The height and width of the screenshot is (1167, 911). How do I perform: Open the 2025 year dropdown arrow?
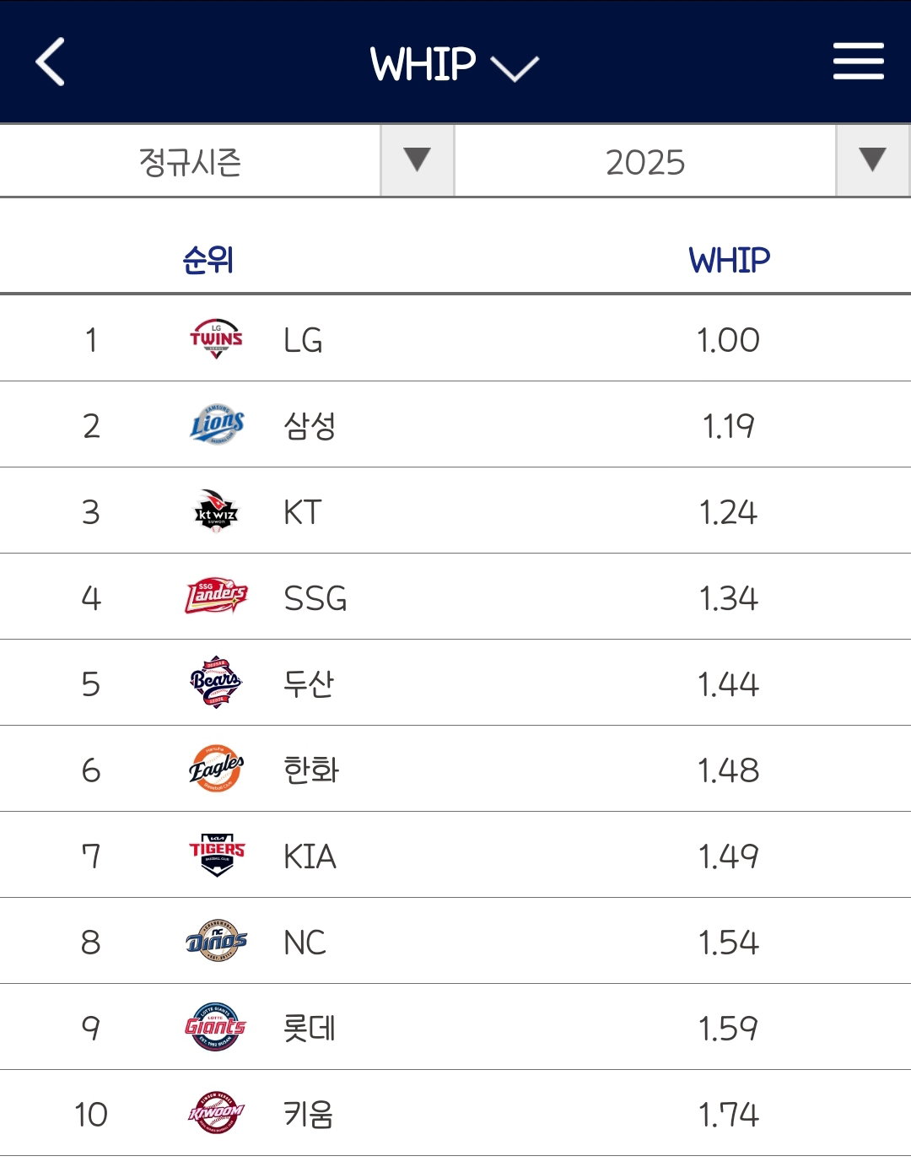(872, 160)
